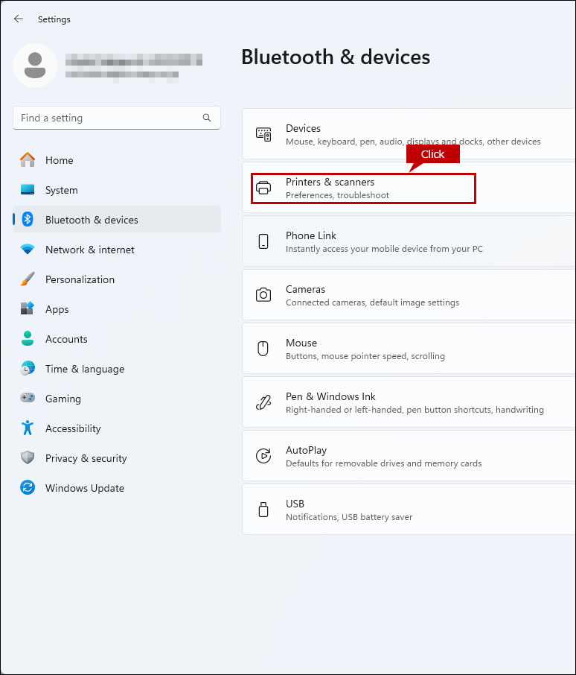Open Personalization settings
The height and width of the screenshot is (675, 576).
coord(117,279)
